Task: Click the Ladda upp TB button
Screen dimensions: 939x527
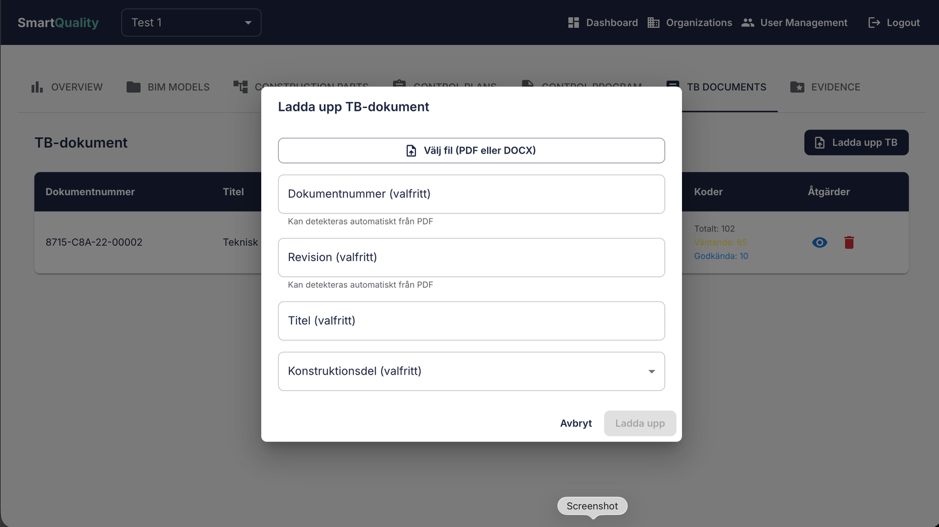Action: 856,142
